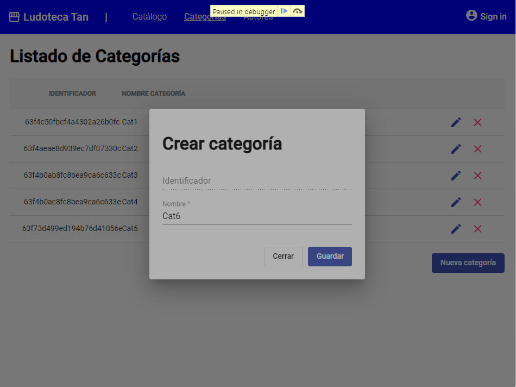This screenshot has height=387, width=516.
Task: Edit the Cat2 category
Action: (x=456, y=148)
